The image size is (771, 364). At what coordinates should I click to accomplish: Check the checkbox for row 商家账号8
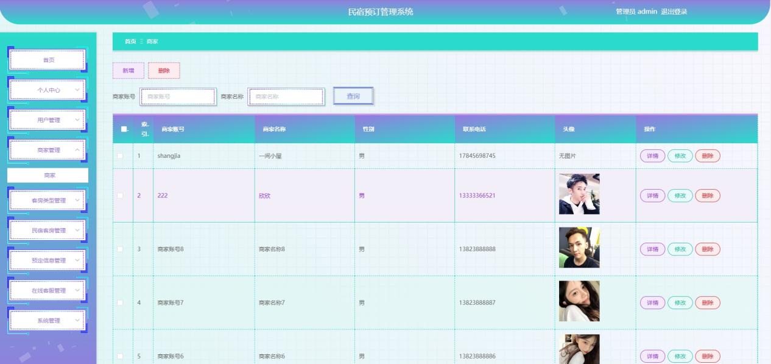(121, 249)
